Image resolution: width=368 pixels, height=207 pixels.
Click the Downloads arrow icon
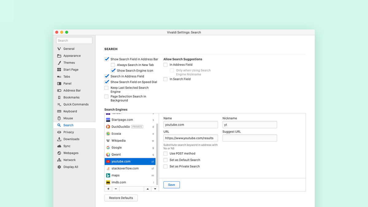[59, 139]
